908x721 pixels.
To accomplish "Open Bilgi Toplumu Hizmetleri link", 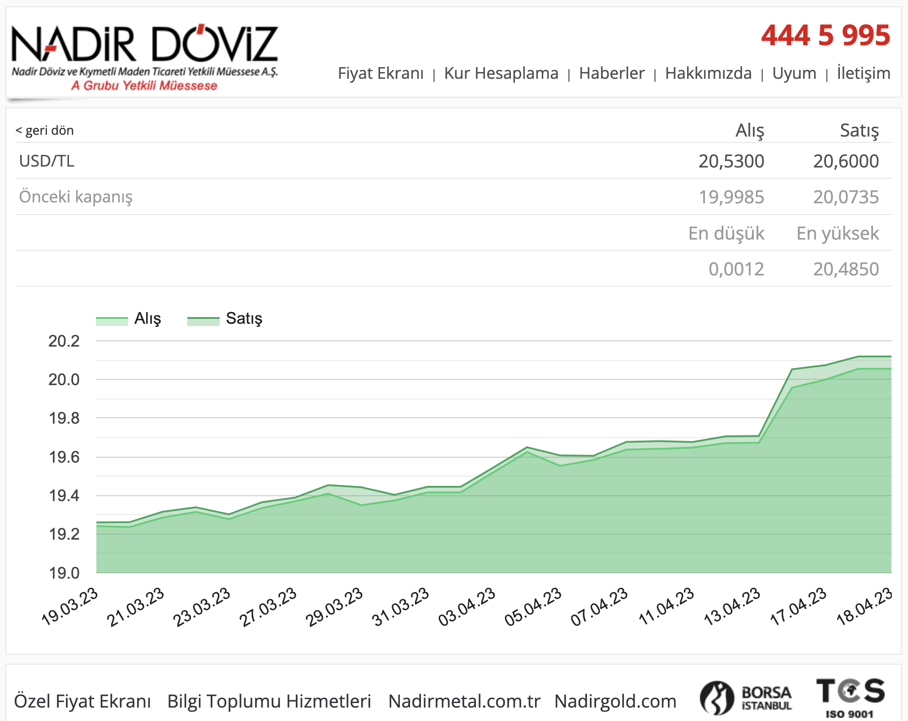I will (x=269, y=701).
